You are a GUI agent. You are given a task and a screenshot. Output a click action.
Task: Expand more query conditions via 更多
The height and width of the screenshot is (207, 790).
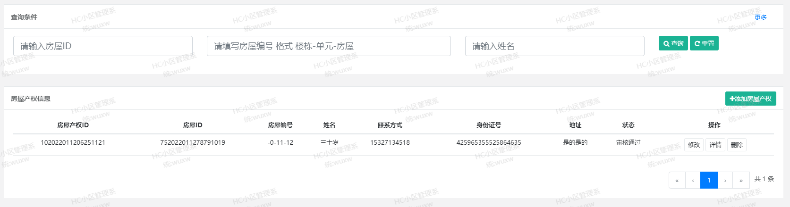click(x=760, y=17)
